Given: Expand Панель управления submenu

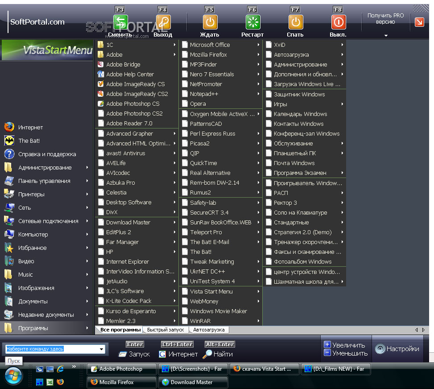Looking at the screenshot, I should (87, 181).
